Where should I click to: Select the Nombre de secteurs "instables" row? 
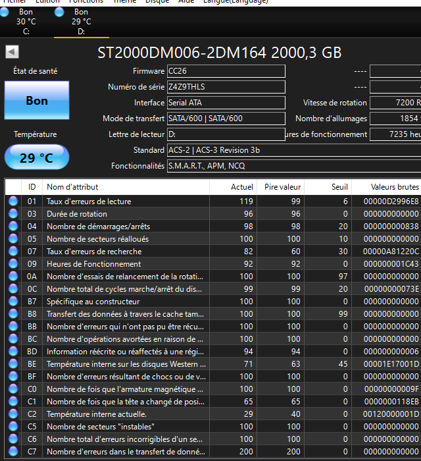(213, 426)
